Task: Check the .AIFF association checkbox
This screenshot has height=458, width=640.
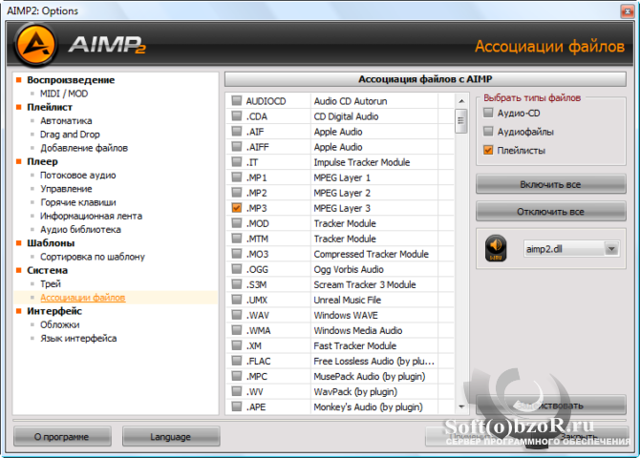Action: 237,146
